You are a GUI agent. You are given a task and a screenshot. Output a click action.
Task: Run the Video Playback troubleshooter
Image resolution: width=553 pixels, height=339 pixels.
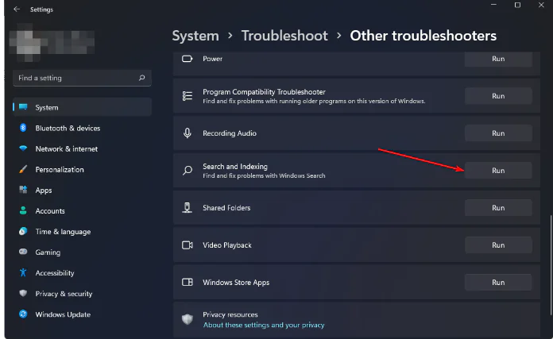click(x=498, y=245)
